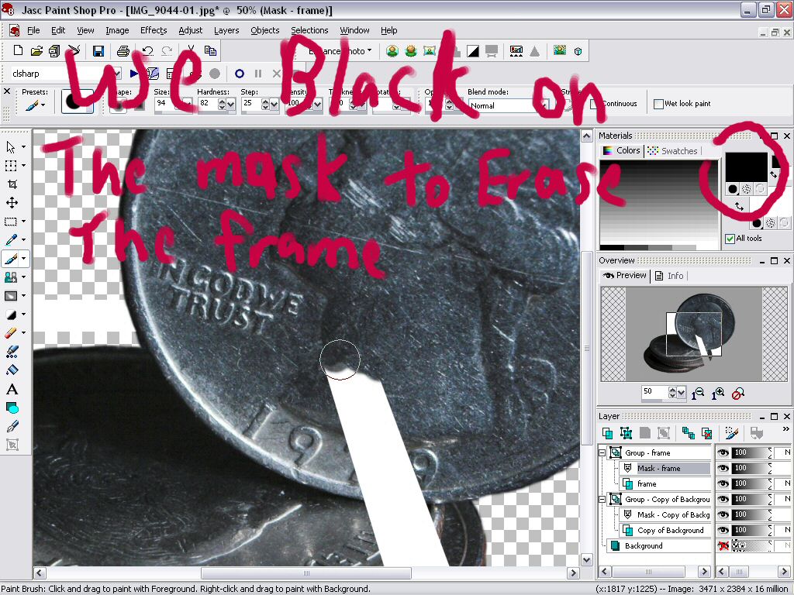The width and height of the screenshot is (794, 595).
Task: Print the image with the printer icon
Action: (x=123, y=50)
